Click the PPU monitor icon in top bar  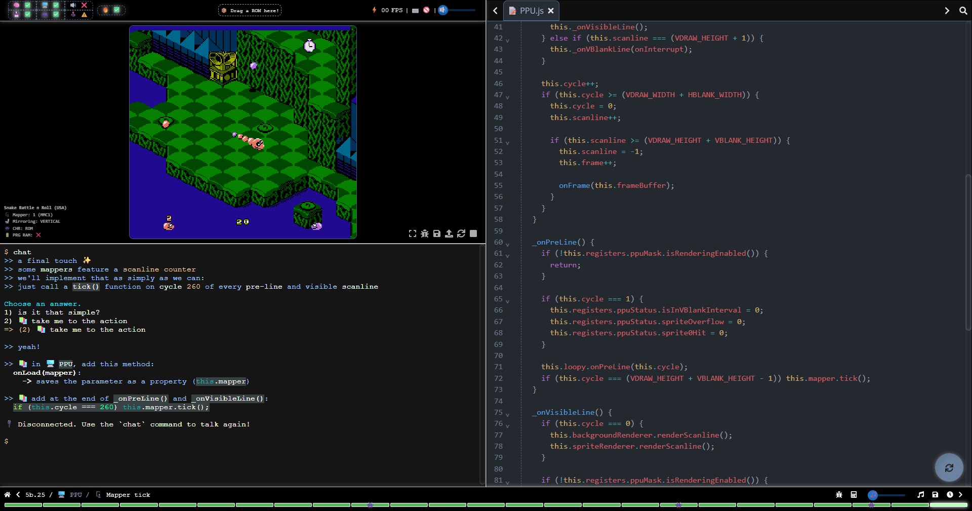click(x=45, y=5)
